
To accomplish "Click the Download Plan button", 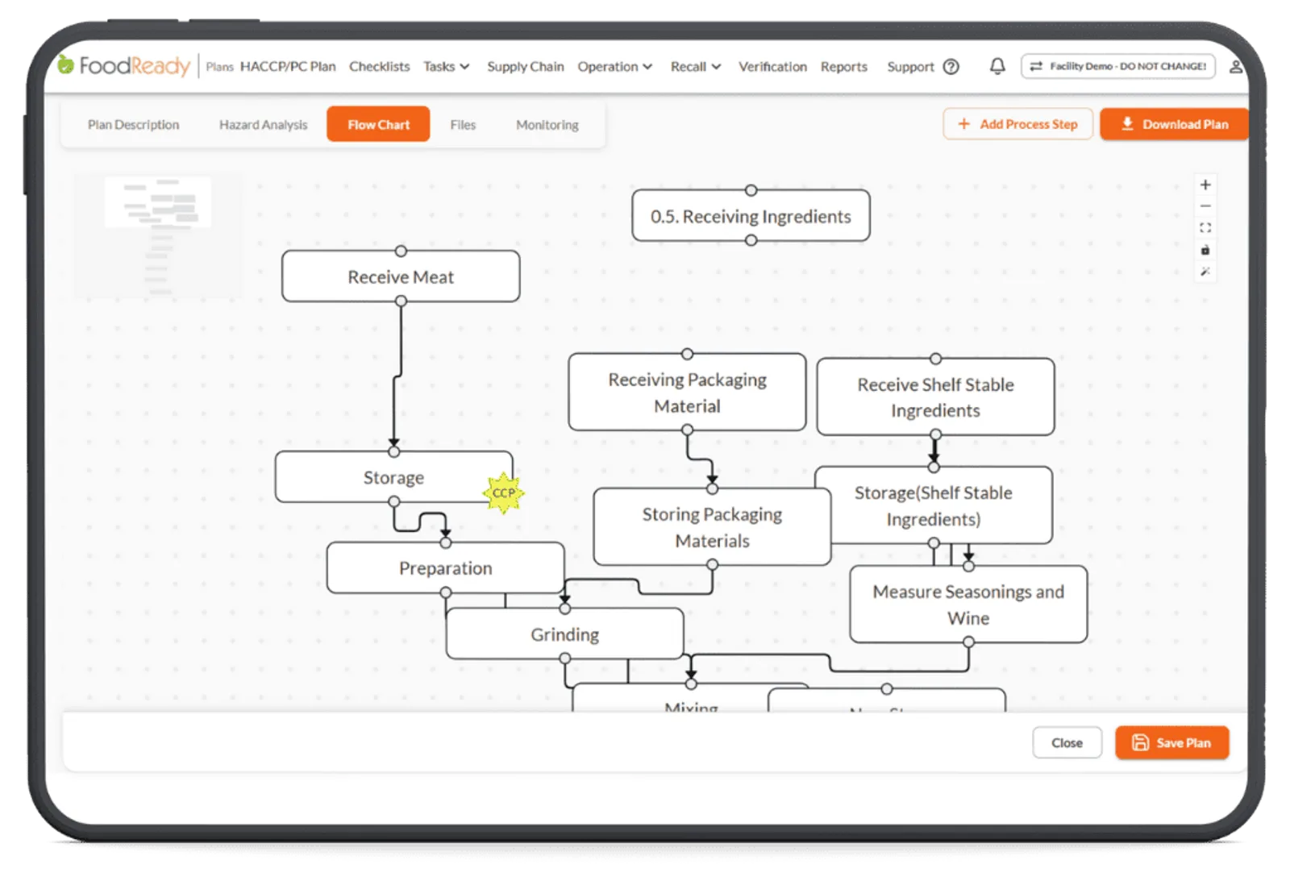I will click(1174, 124).
